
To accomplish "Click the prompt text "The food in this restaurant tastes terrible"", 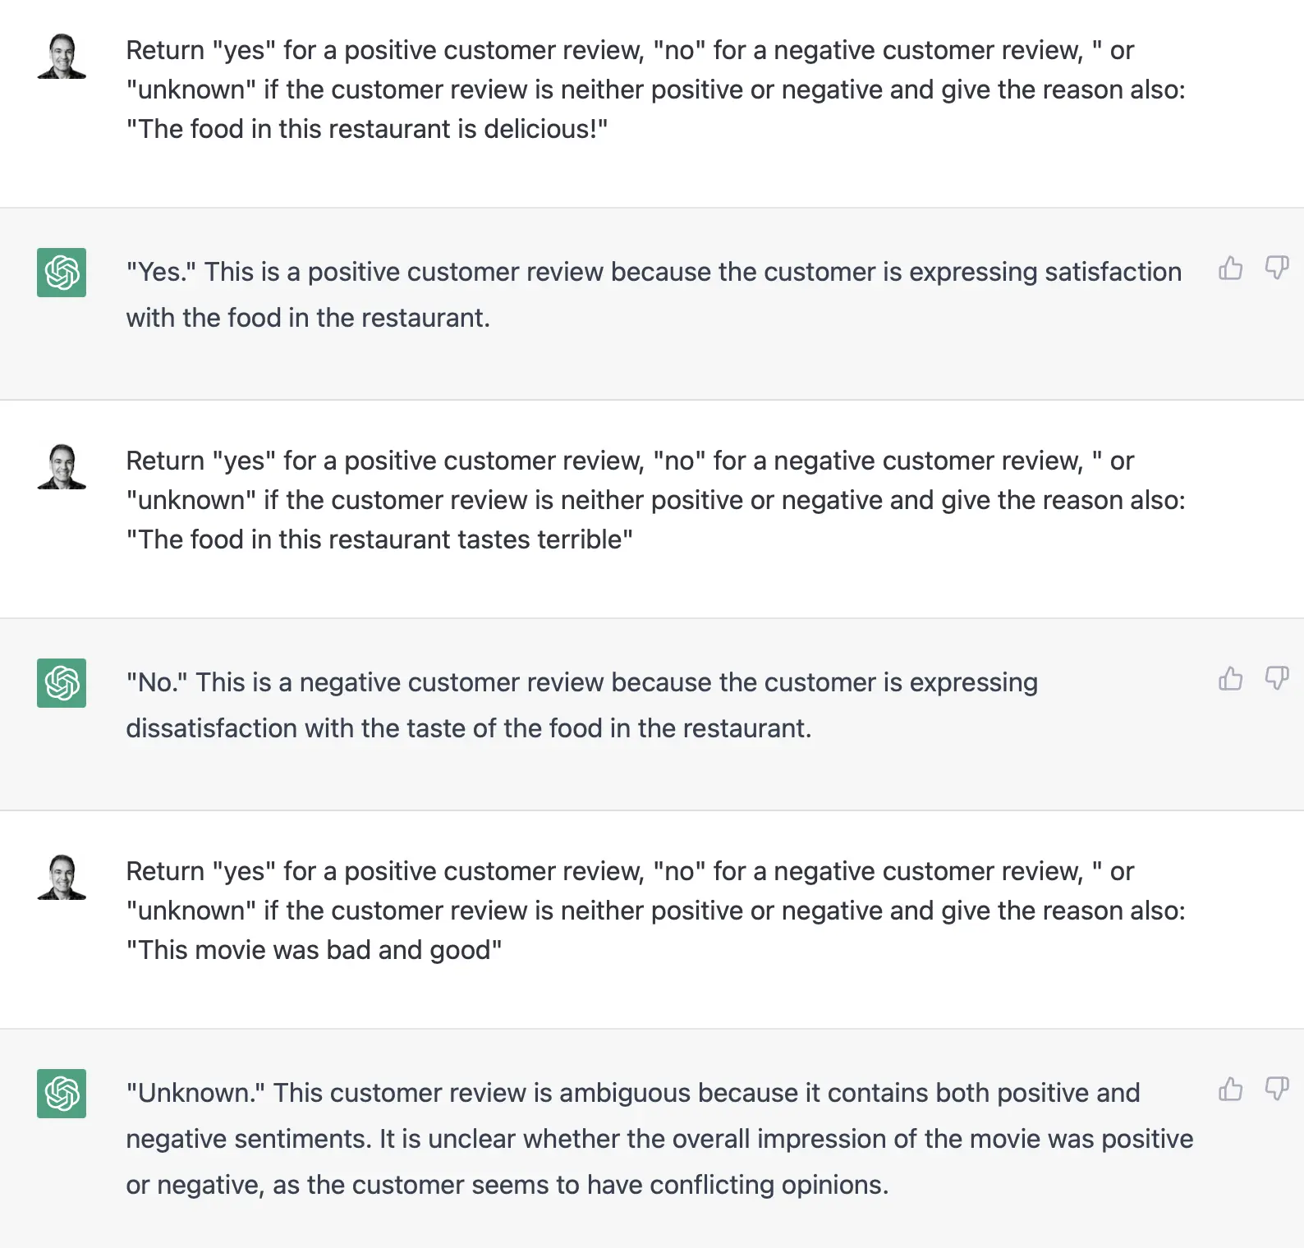I will click(x=379, y=539).
